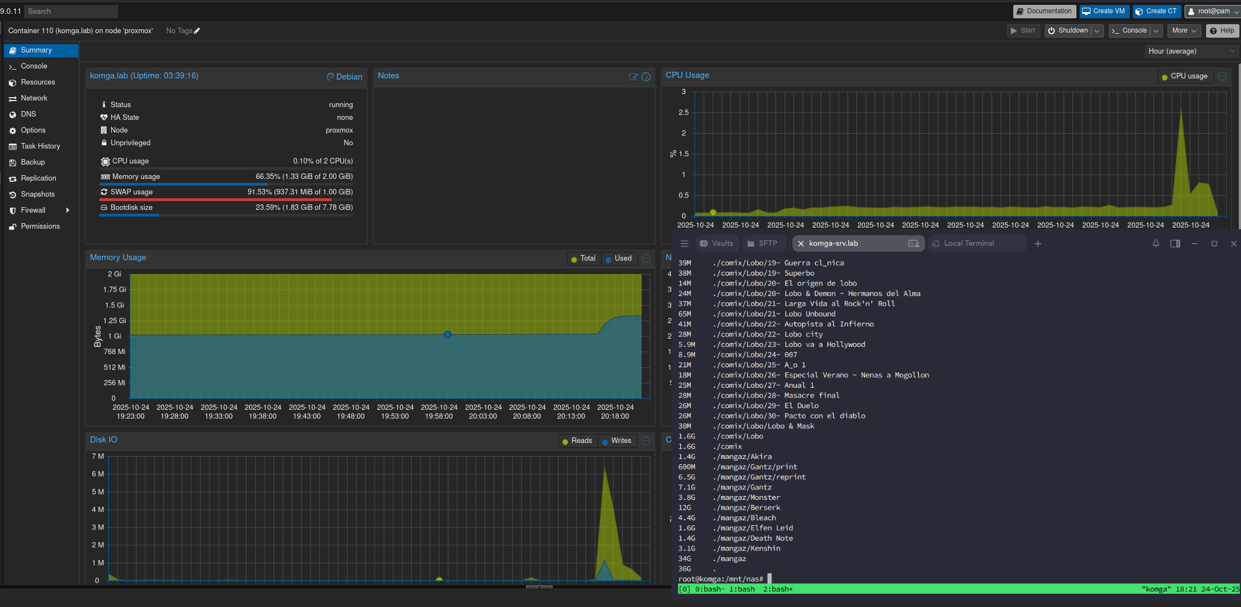Add a new terminal tab
Screen dimensions: 1241x607
[x=1038, y=244]
